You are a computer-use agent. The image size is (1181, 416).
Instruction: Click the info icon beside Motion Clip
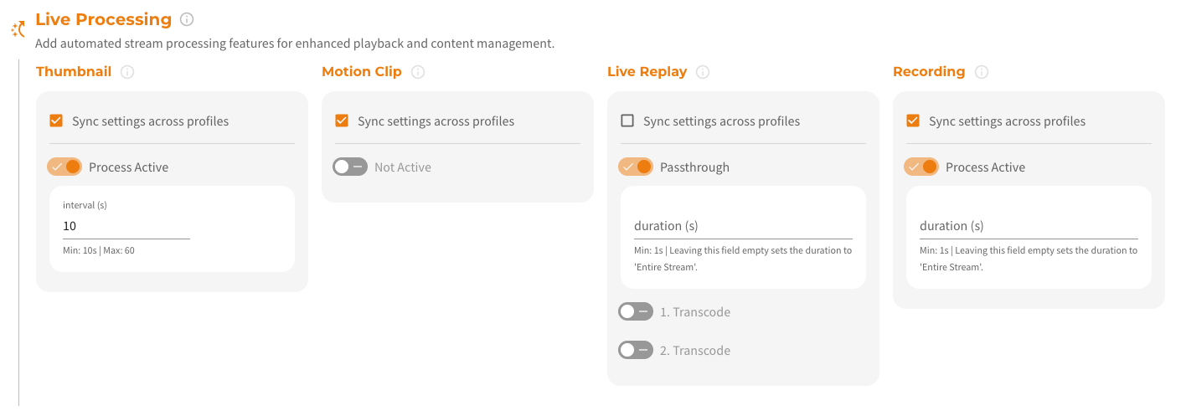coord(418,72)
